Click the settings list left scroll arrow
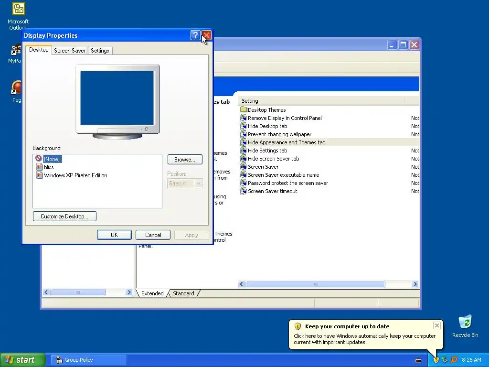The height and width of the screenshot is (367, 489). pyautogui.click(x=242, y=284)
